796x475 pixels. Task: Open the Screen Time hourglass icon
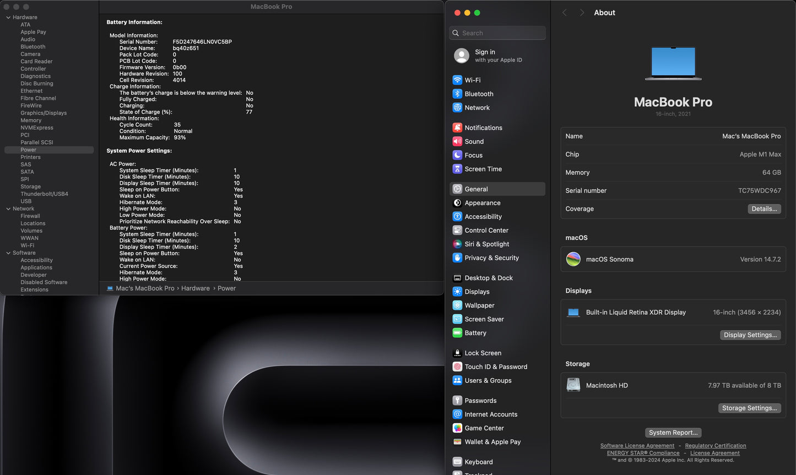click(x=457, y=169)
